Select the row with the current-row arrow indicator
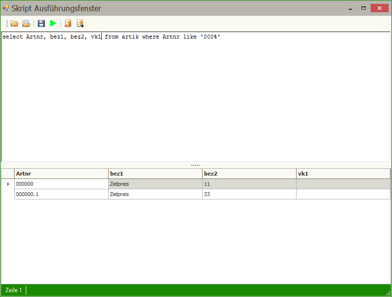The height and width of the screenshot is (297, 392). tap(8, 184)
